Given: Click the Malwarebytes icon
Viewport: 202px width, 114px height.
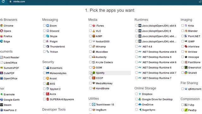Looking at the screenshot, I should [48, 73].
